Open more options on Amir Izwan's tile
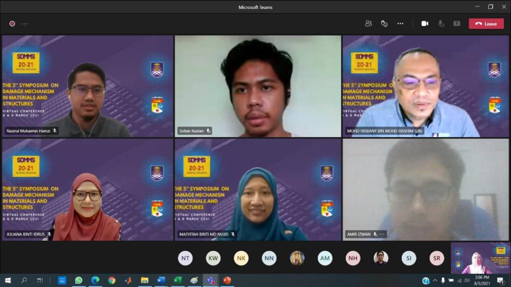This screenshot has width=511, height=287. point(382,234)
